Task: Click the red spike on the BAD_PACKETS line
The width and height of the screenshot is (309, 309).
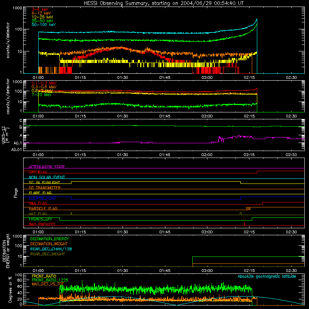Action: (244, 224)
